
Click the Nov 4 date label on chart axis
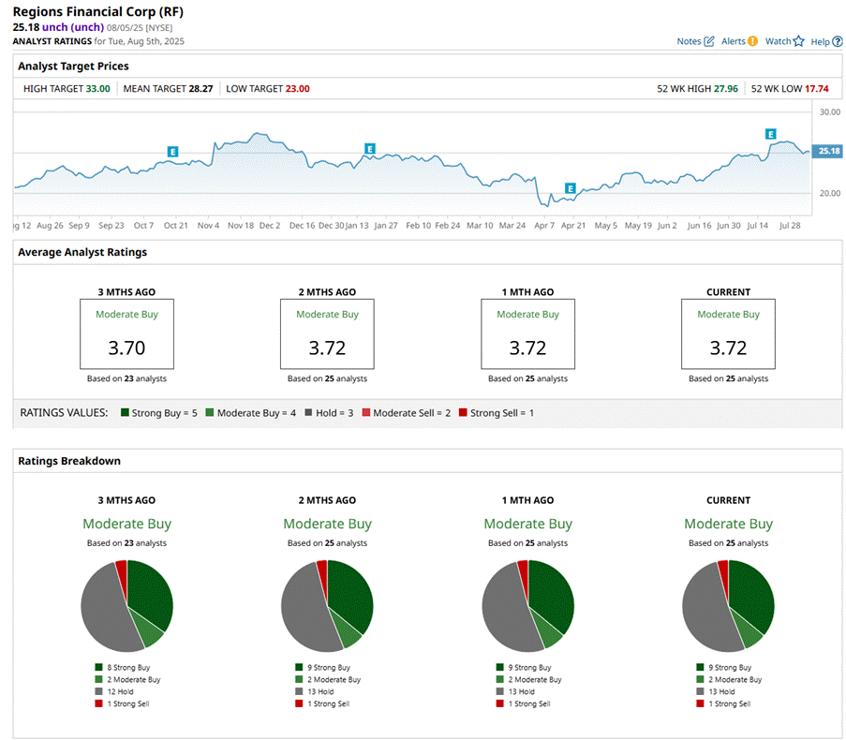click(208, 226)
